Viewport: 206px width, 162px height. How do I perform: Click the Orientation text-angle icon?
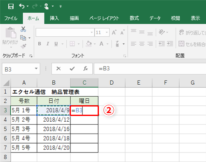click(162, 32)
